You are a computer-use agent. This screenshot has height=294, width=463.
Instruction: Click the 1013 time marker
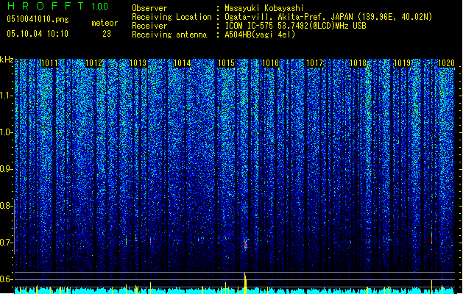pyautogui.click(x=138, y=63)
